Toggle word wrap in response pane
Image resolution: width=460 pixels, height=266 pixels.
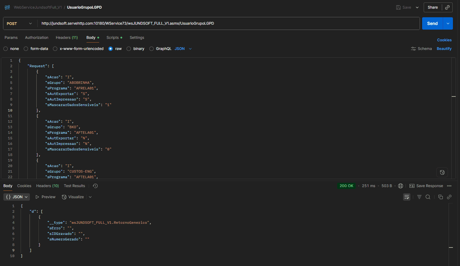click(x=407, y=197)
